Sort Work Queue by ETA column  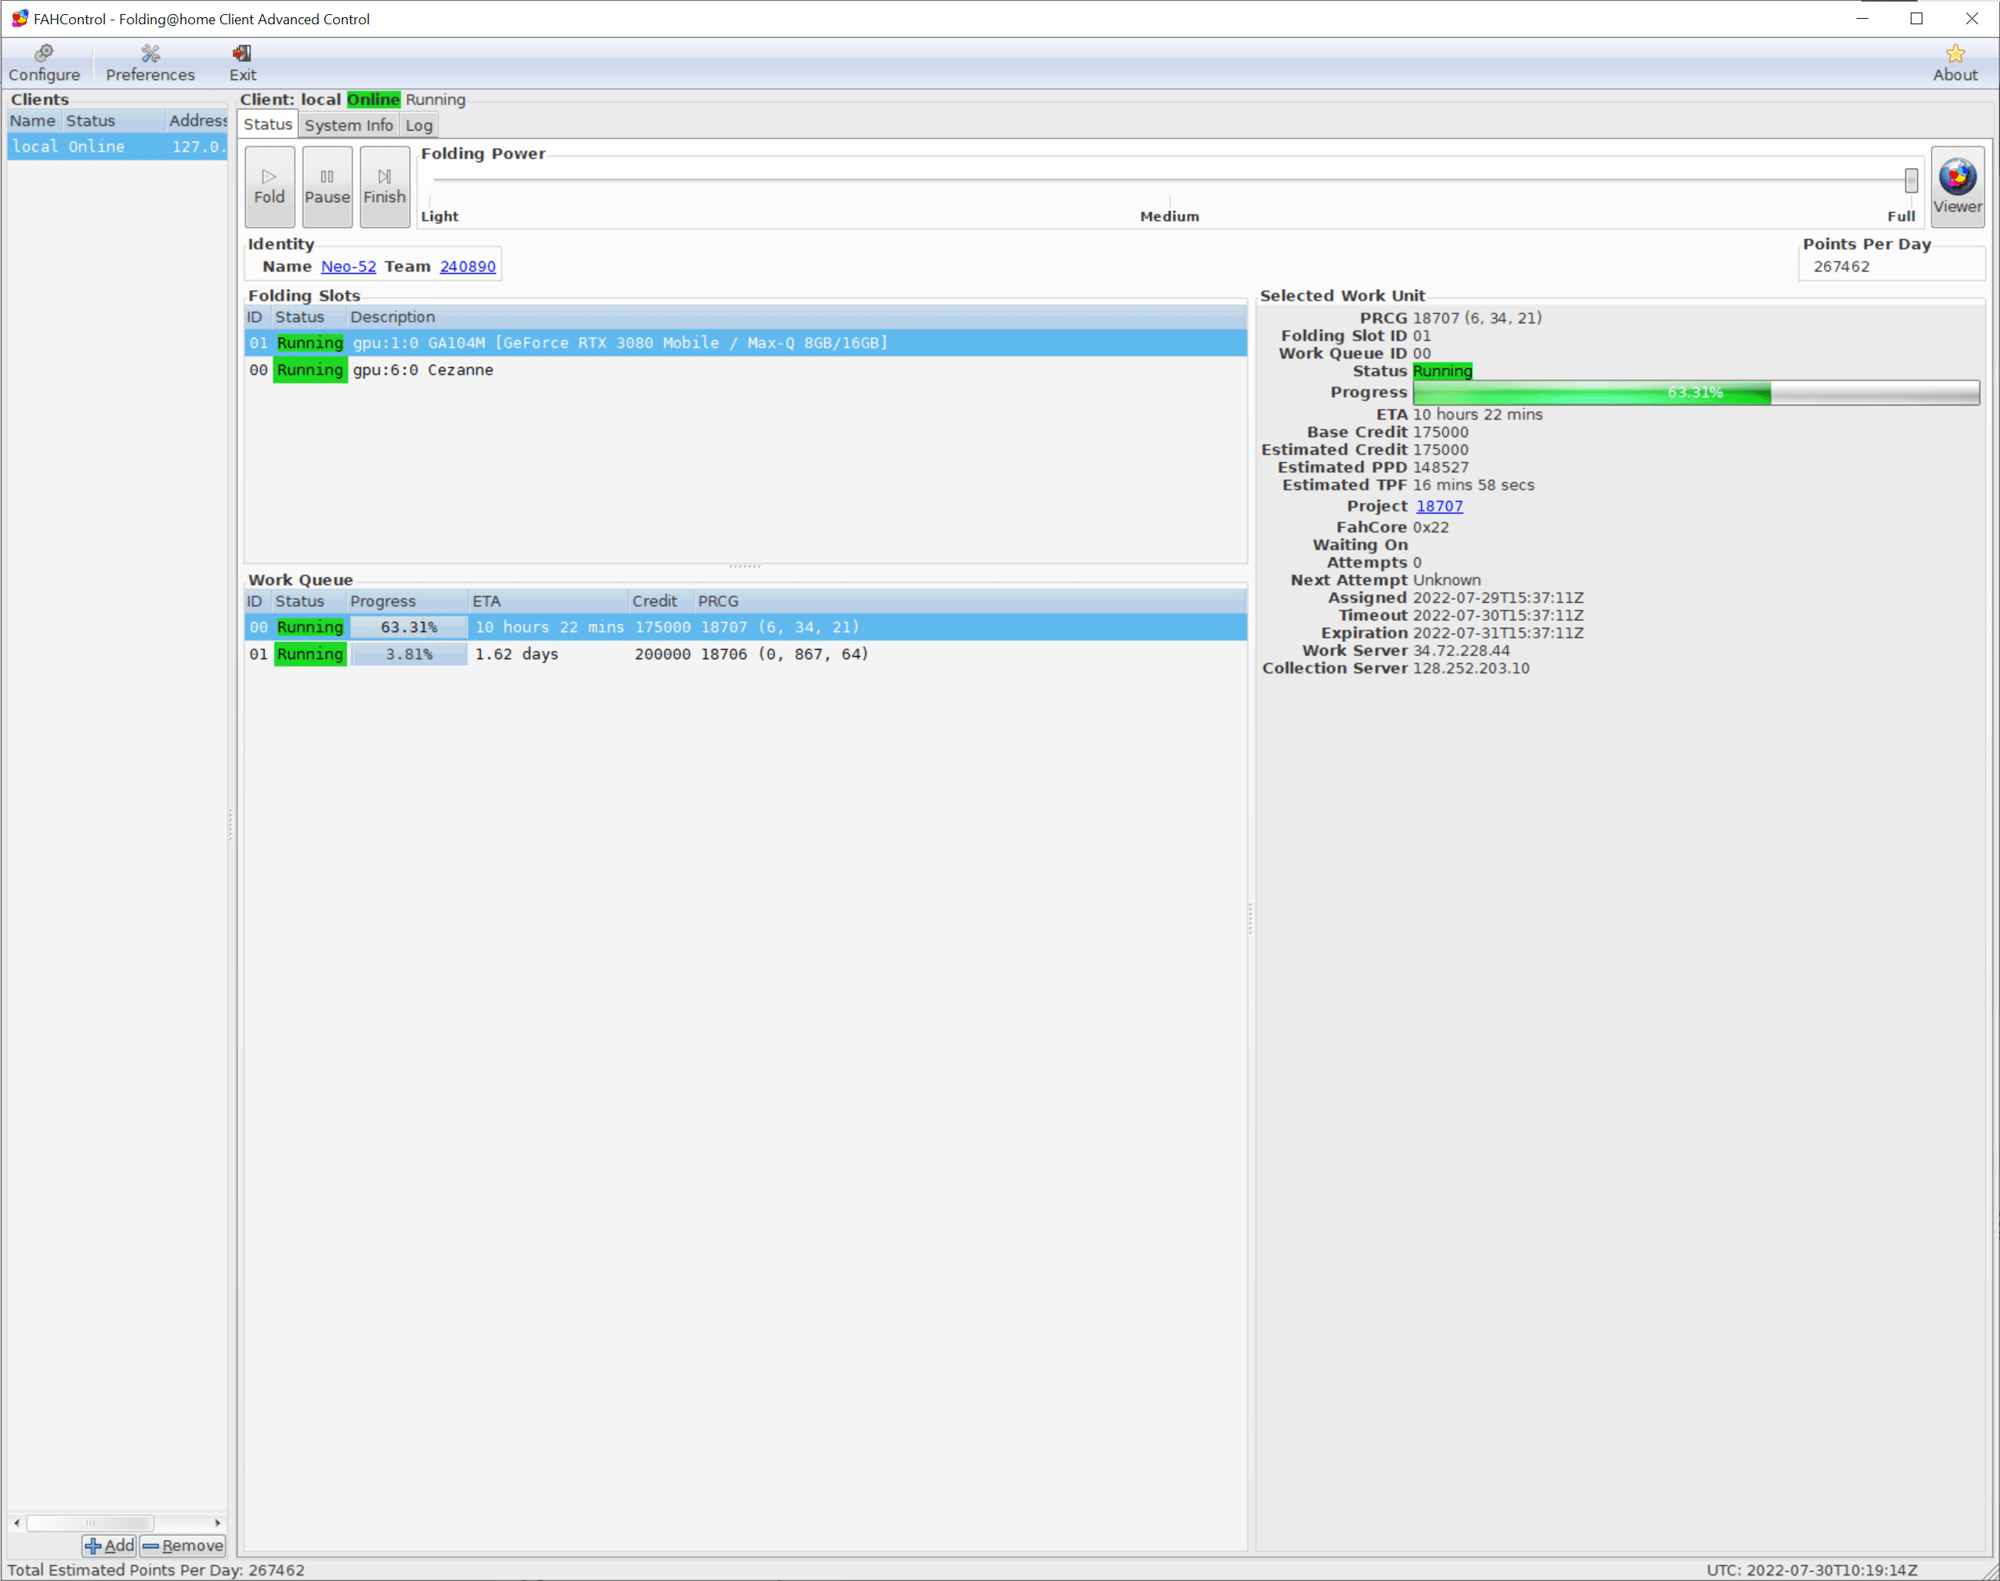[x=549, y=601]
